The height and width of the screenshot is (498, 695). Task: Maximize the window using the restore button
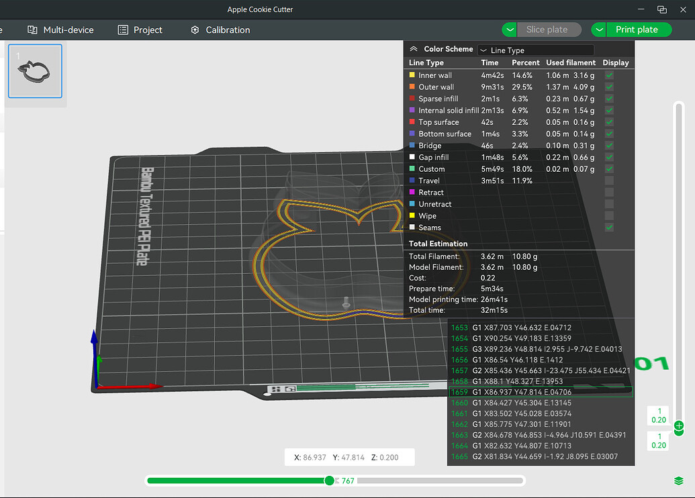[x=661, y=9]
